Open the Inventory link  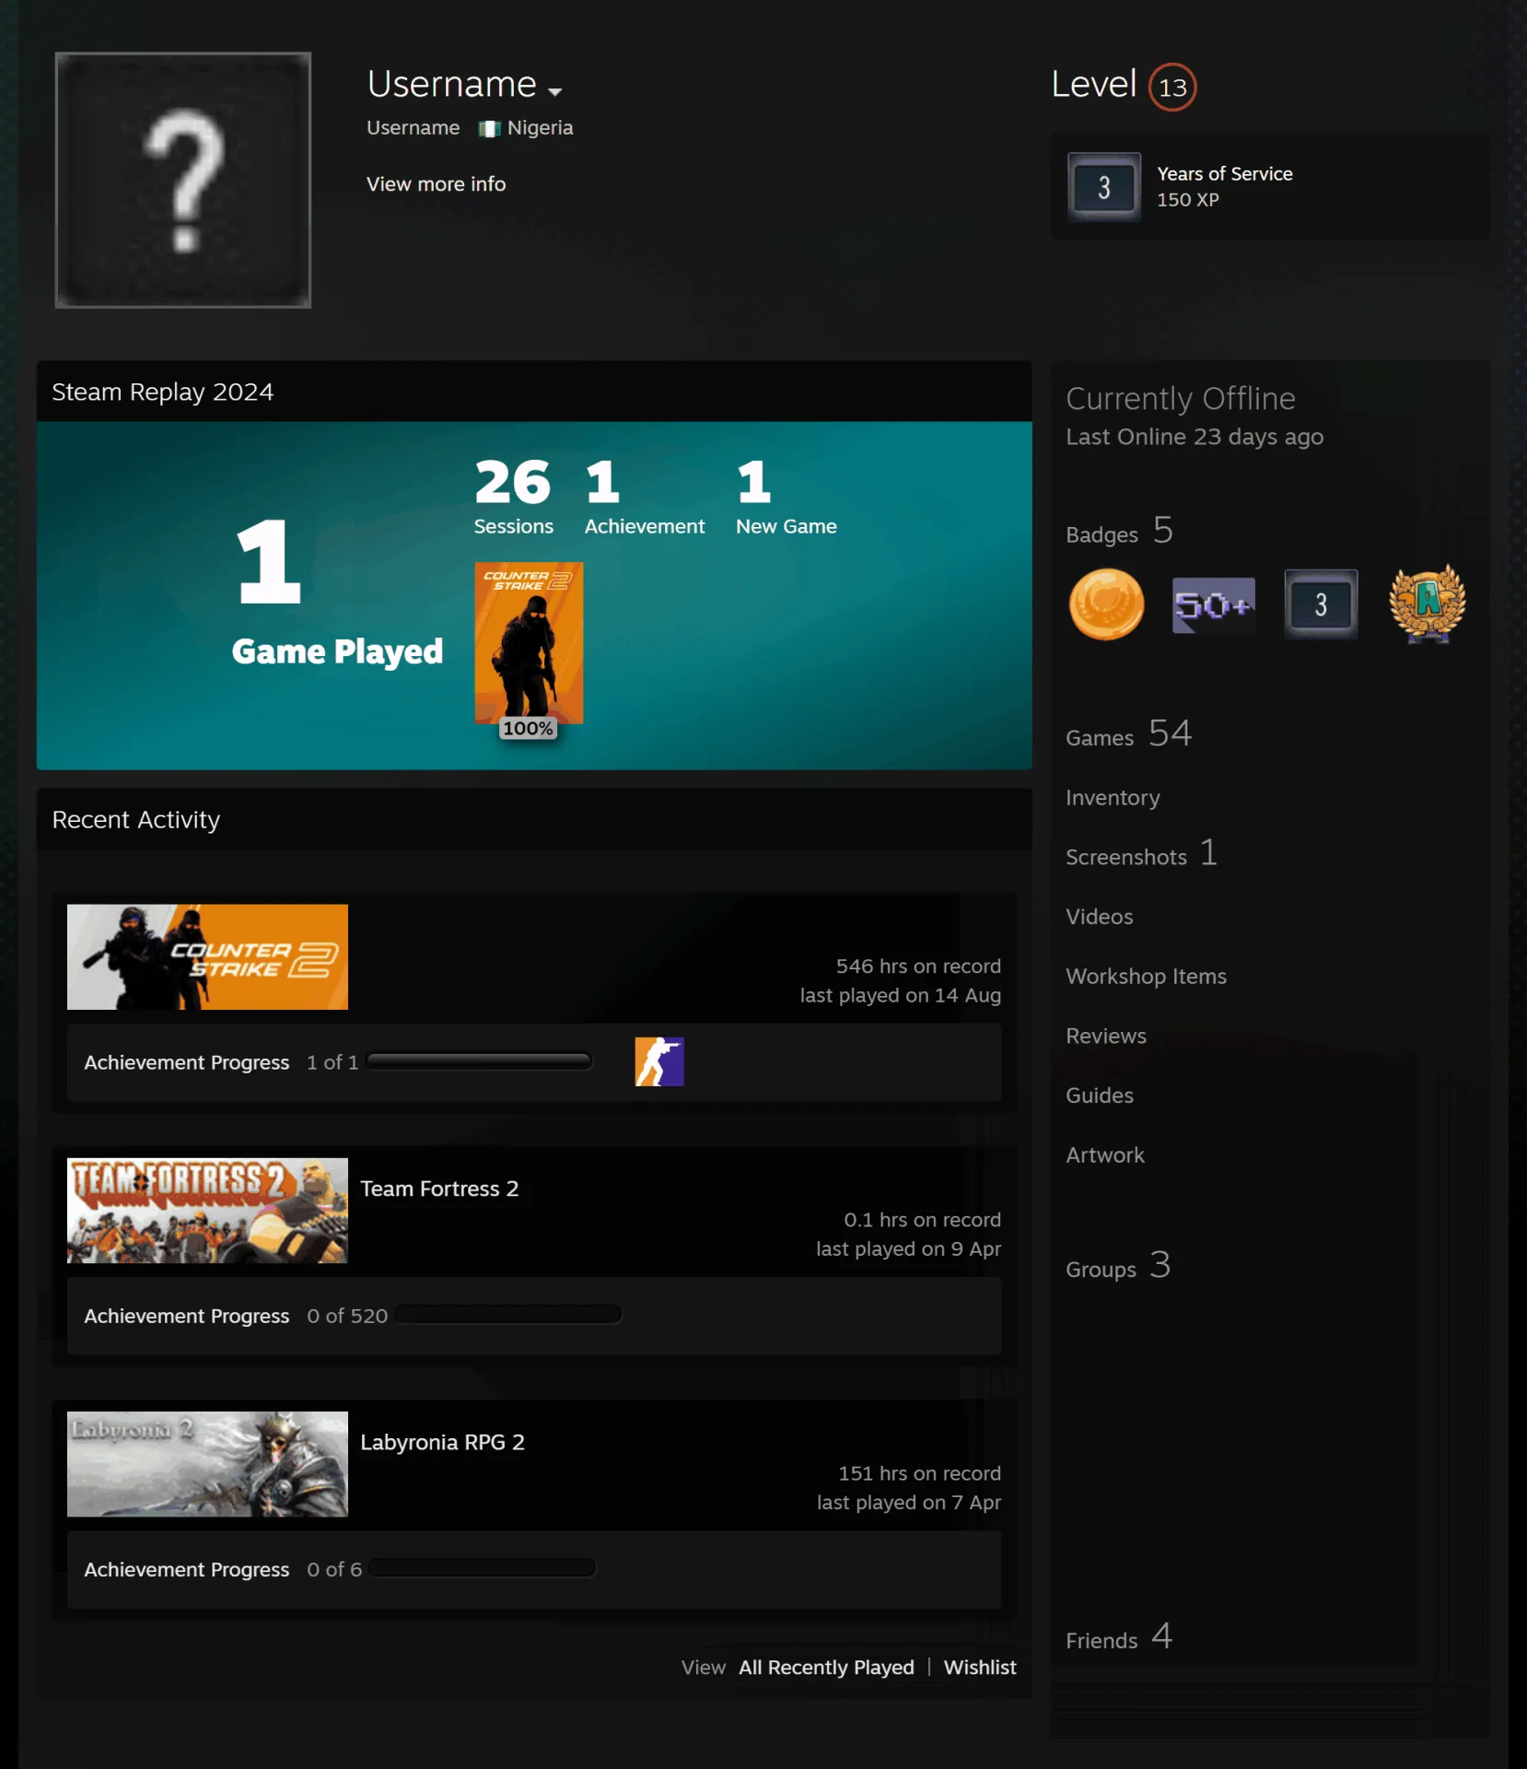pos(1113,798)
